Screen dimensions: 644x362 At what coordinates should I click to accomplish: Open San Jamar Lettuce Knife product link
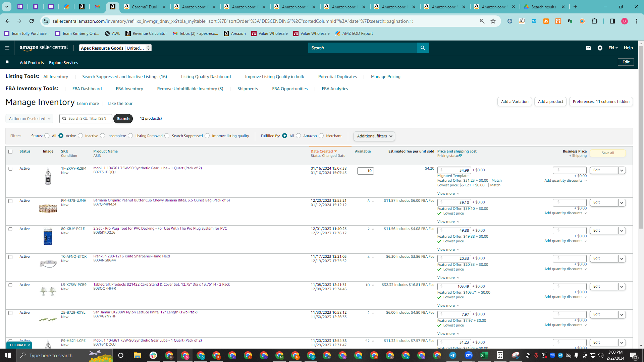(x=145, y=312)
